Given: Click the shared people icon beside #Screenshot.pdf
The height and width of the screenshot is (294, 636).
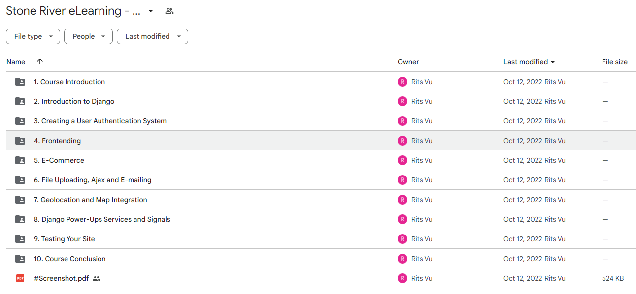Looking at the screenshot, I should [97, 278].
